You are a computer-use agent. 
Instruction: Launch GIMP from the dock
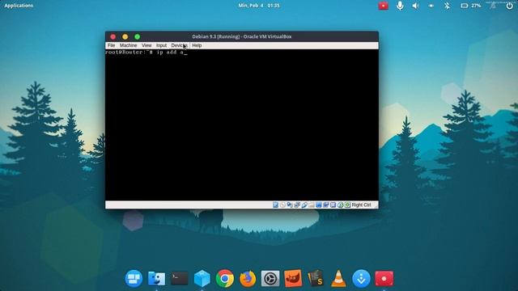point(293,278)
